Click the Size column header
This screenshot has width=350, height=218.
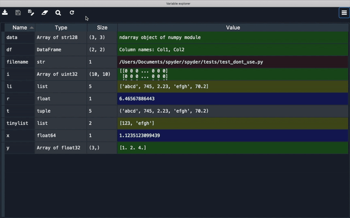pos(102,27)
